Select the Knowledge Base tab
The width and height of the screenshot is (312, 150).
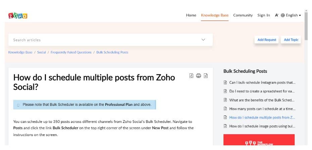[215, 15]
